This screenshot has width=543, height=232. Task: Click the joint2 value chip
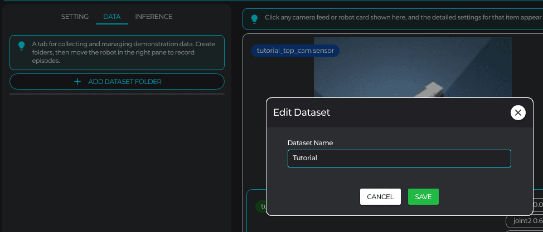(x=524, y=221)
